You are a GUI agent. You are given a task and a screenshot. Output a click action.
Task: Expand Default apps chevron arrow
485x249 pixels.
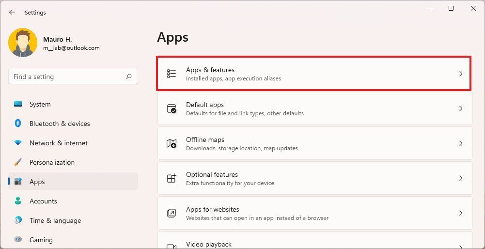[x=461, y=109]
